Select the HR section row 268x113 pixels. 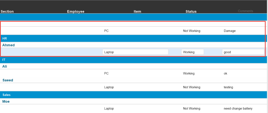pos(133,38)
